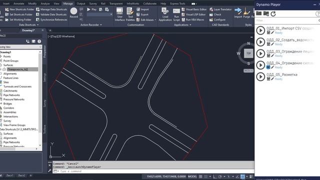Viewport: 320px width, 180px height.
Task: Click Set Working Folder
Action: [x=18, y=19]
